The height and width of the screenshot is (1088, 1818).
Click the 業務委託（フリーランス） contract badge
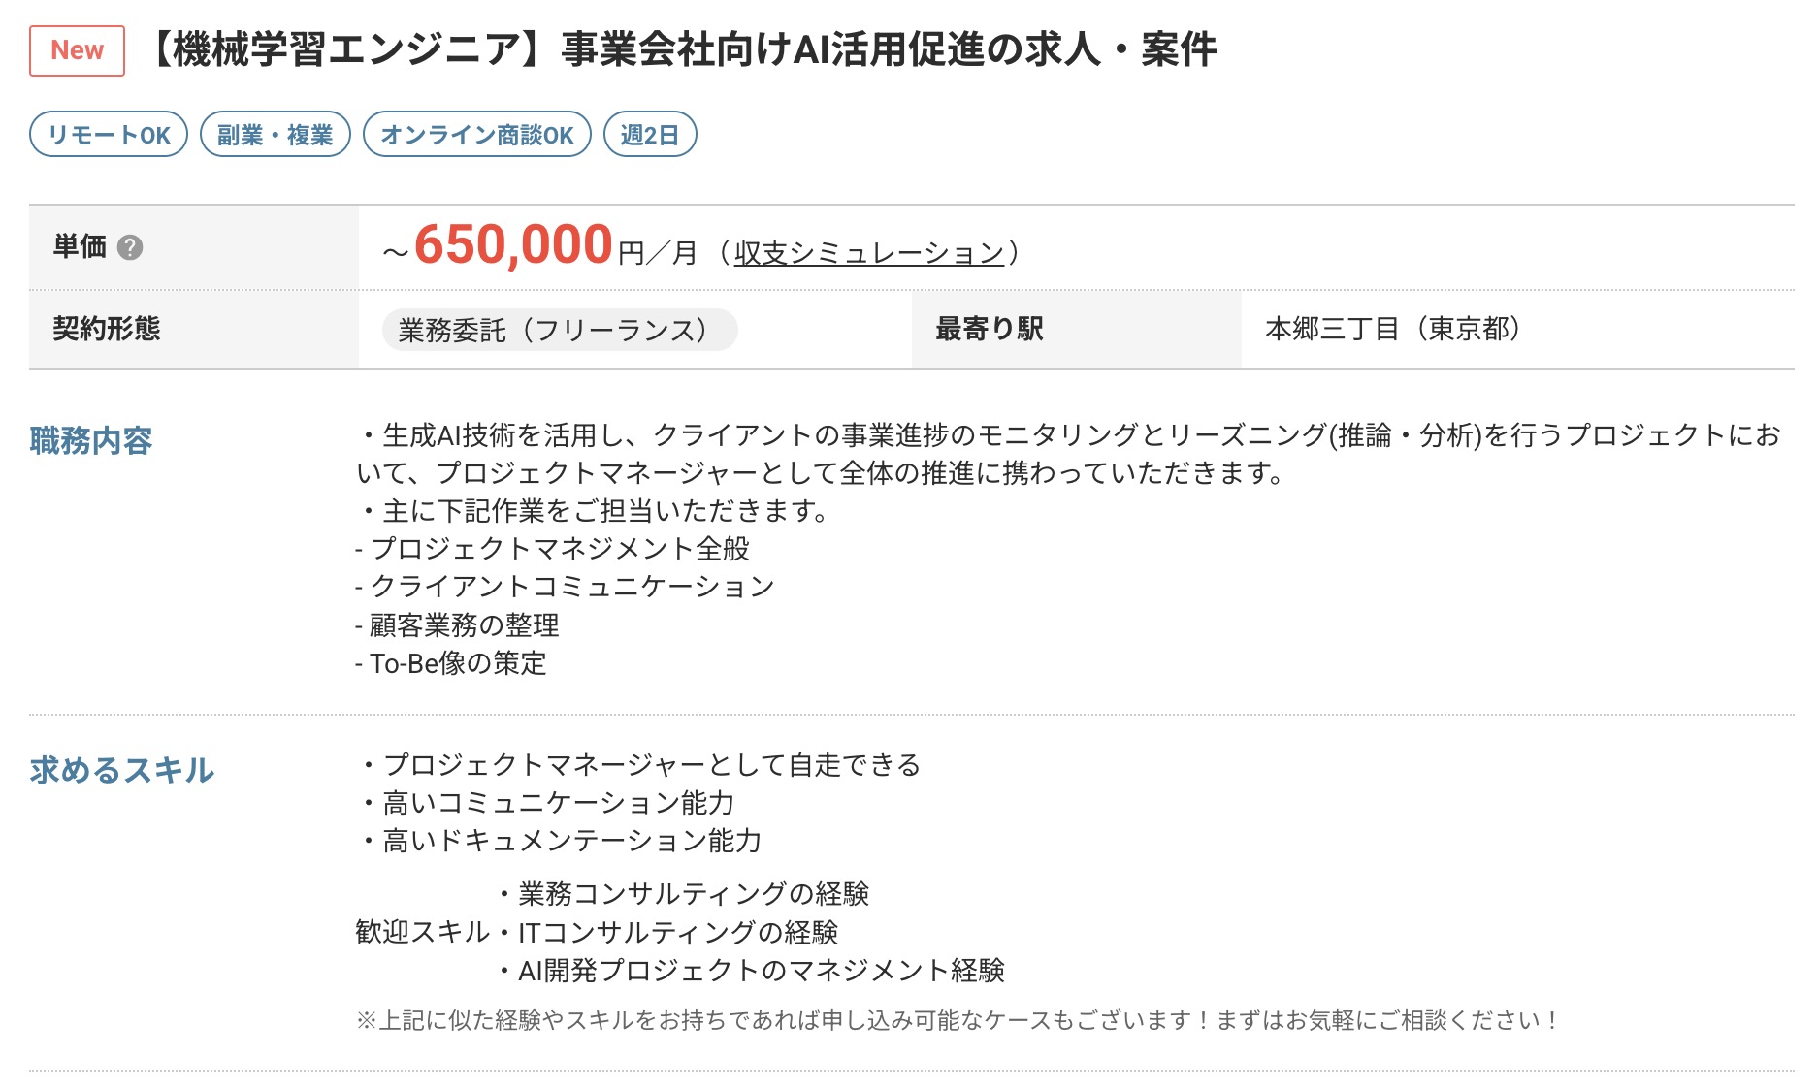(560, 330)
